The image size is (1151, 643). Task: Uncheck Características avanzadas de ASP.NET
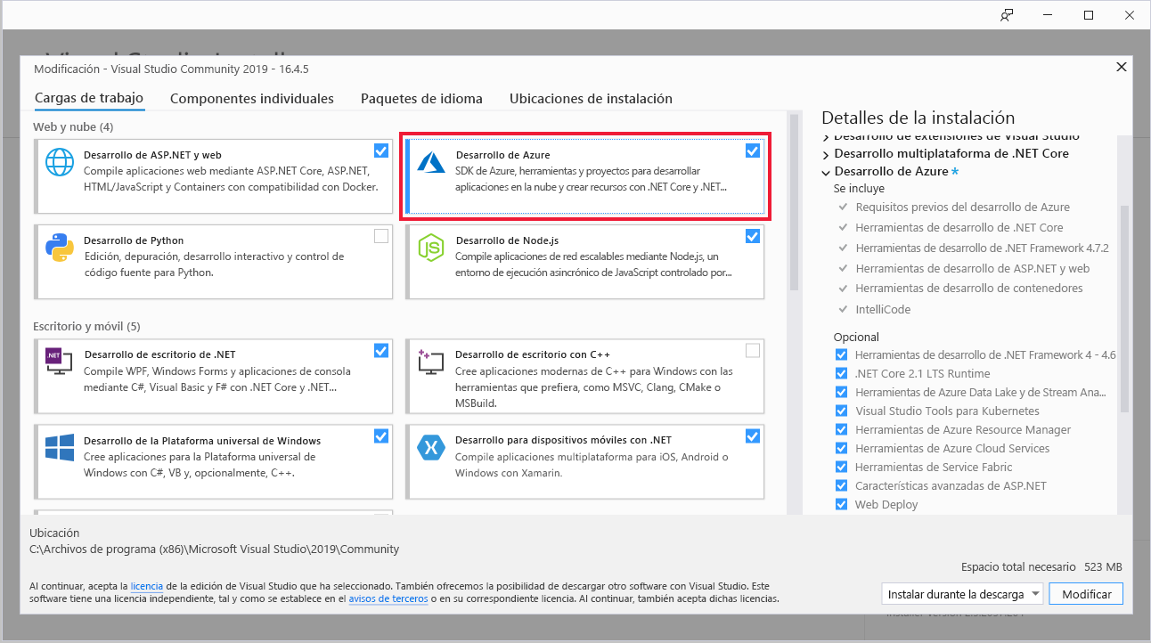click(x=841, y=485)
